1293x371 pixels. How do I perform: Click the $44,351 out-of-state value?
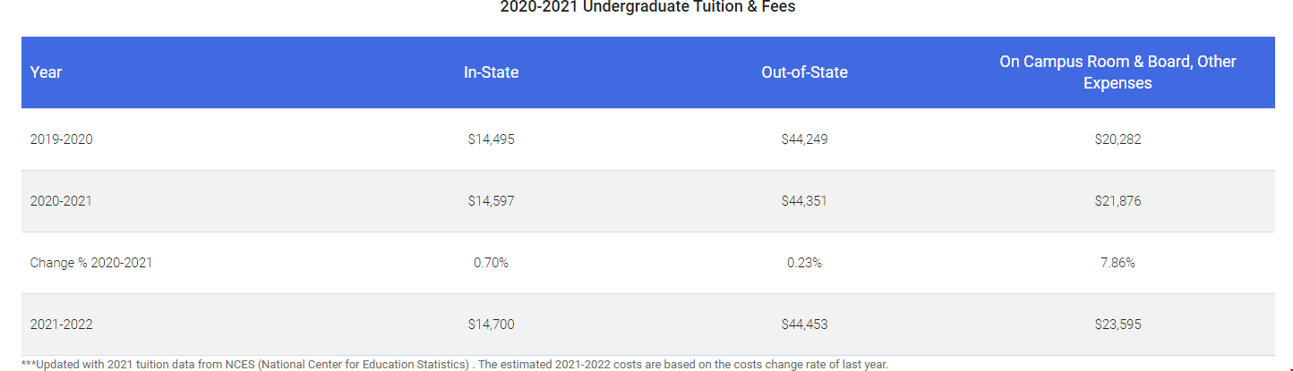804,201
